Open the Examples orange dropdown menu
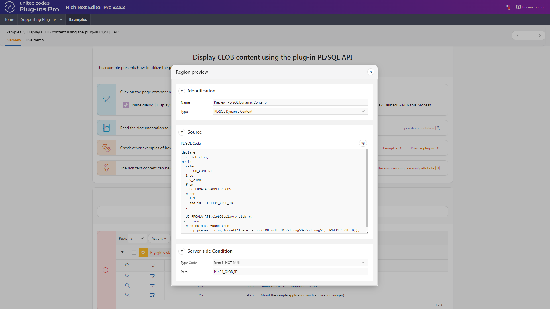The width and height of the screenshot is (550, 309). tap(392, 148)
